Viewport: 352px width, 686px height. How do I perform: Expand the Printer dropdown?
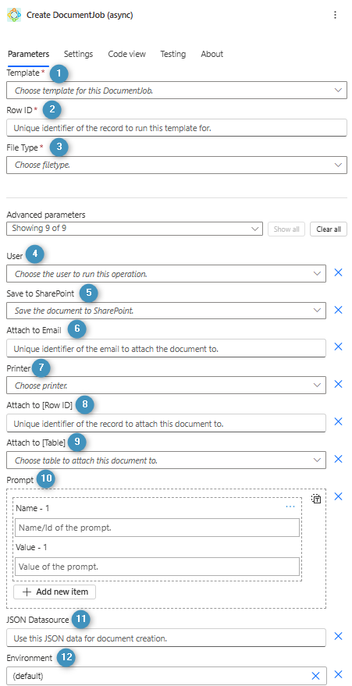click(x=317, y=385)
